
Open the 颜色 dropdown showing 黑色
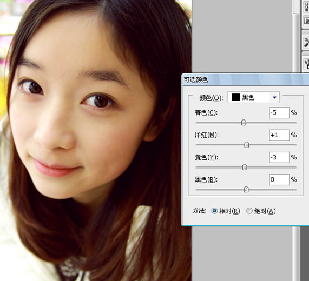[x=253, y=97]
